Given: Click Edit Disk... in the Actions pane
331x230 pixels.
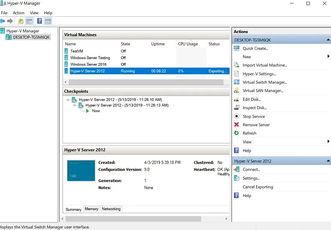Looking at the screenshot, I should coord(251,100).
